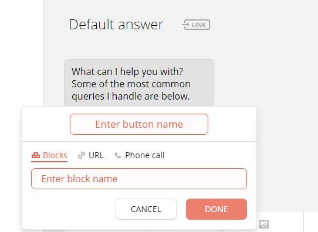Click the URL chain-link icon

(x=82, y=155)
